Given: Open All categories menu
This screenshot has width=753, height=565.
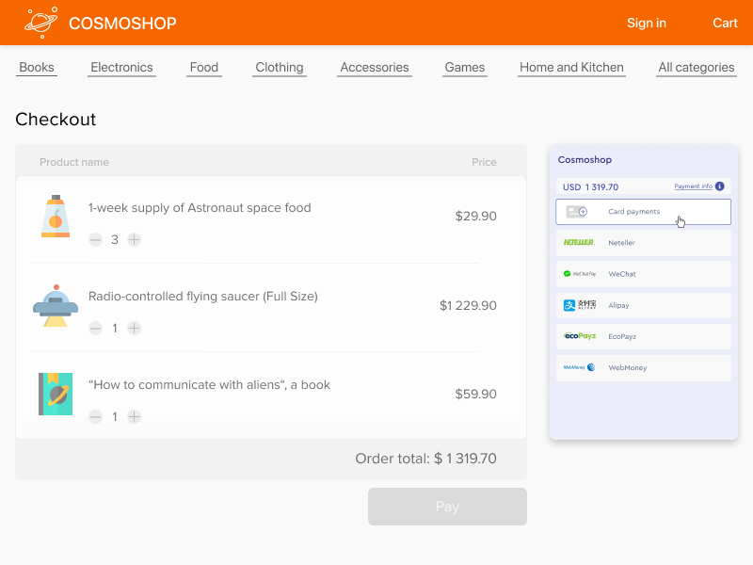Looking at the screenshot, I should point(697,68).
